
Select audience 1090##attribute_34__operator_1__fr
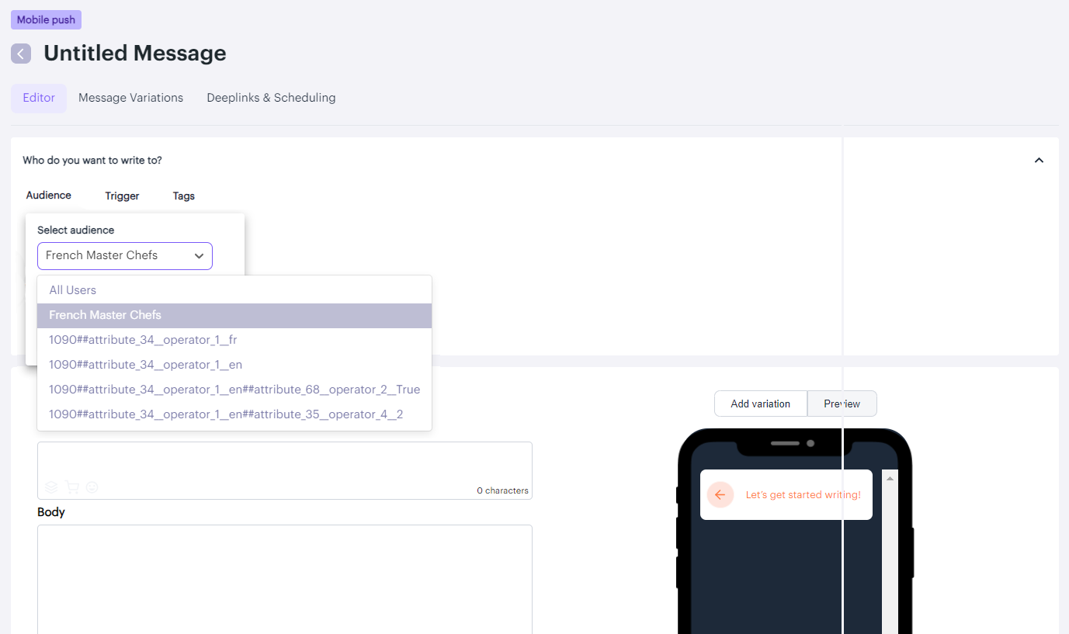pyautogui.click(x=234, y=340)
